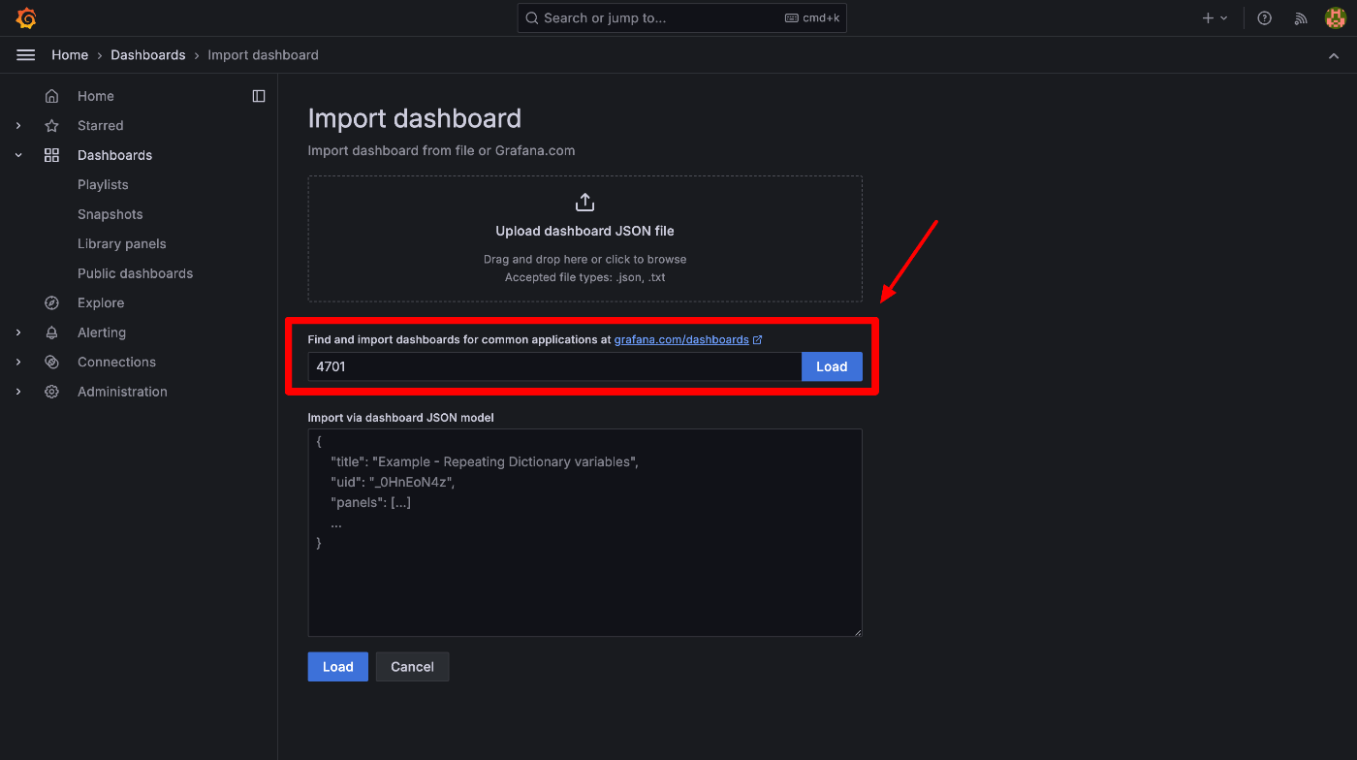Open Alerting in the sidebar
1357x760 pixels.
point(102,332)
